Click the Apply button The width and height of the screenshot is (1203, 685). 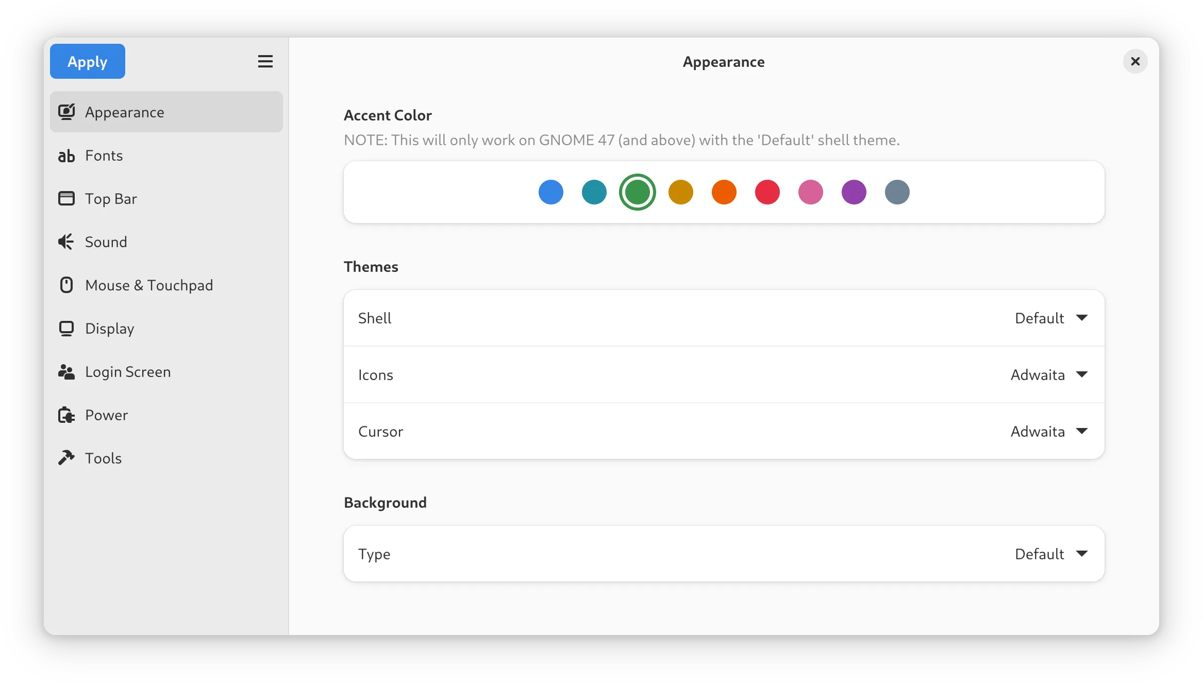87,61
